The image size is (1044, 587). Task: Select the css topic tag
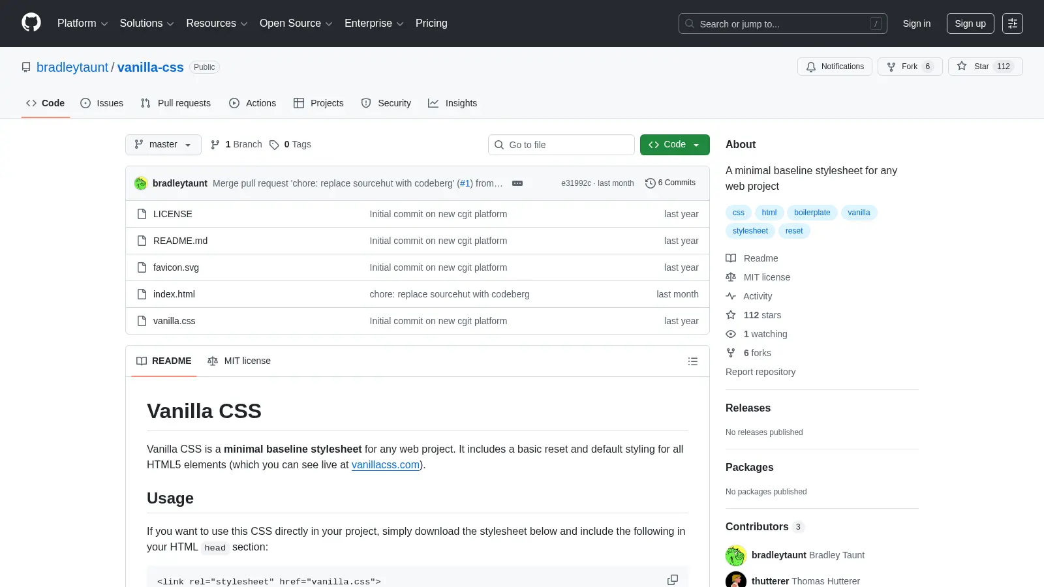(738, 213)
